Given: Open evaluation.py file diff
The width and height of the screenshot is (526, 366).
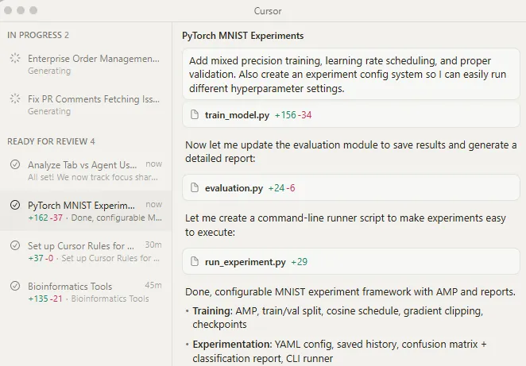Looking at the screenshot, I should (234, 188).
